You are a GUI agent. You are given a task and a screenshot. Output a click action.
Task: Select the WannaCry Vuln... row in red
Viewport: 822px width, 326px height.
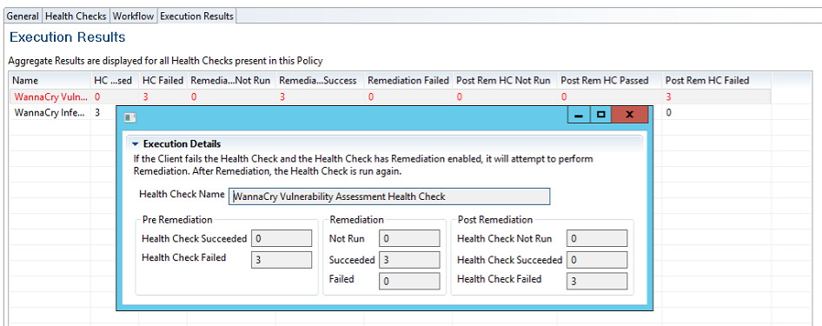click(x=390, y=97)
